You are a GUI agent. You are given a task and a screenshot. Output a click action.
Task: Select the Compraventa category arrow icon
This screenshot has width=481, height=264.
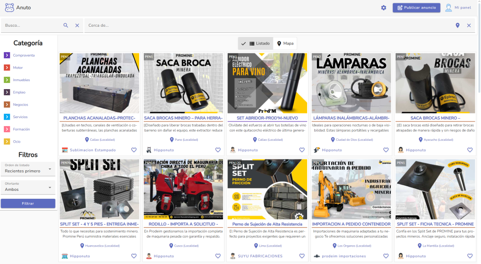pyautogui.click(x=7, y=55)
